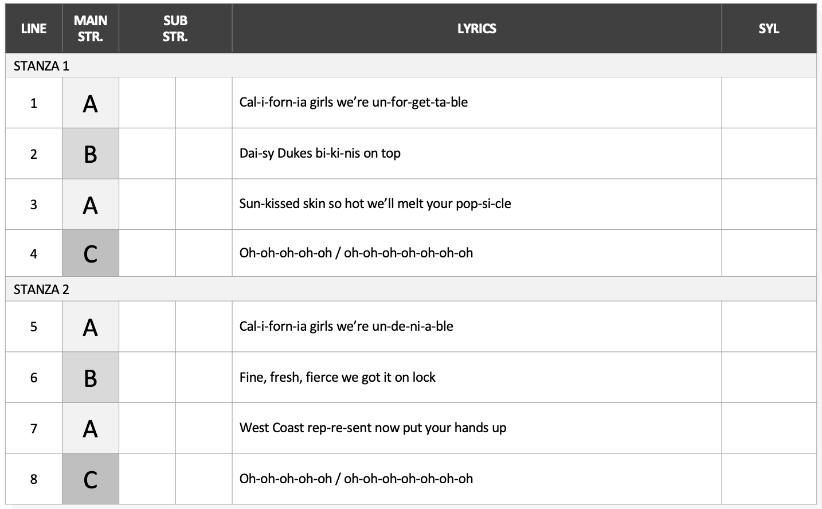Select the SYL column header
This screenshot has width=822, height=509.
(x=769, y=28)
